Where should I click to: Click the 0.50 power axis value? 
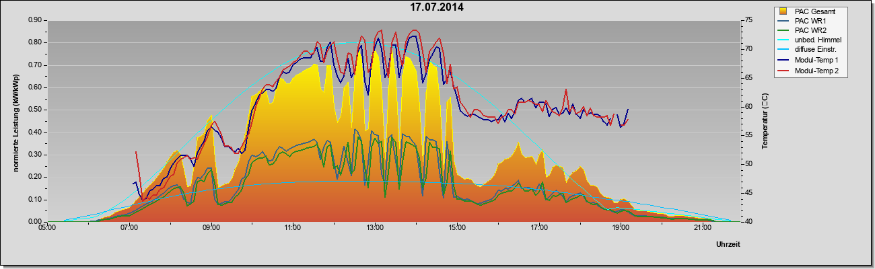click(36, 110)
